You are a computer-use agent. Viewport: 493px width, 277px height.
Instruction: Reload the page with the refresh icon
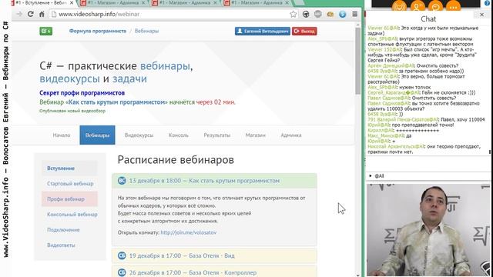point(31,14)
